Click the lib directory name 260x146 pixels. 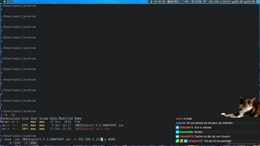click(x=77, y=122)
